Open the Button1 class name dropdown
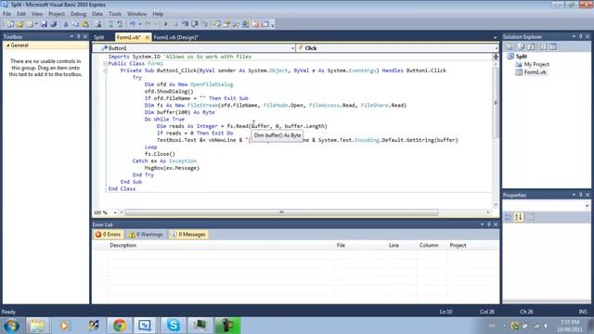Screen dimensions: 594x334 coord(293,48)
